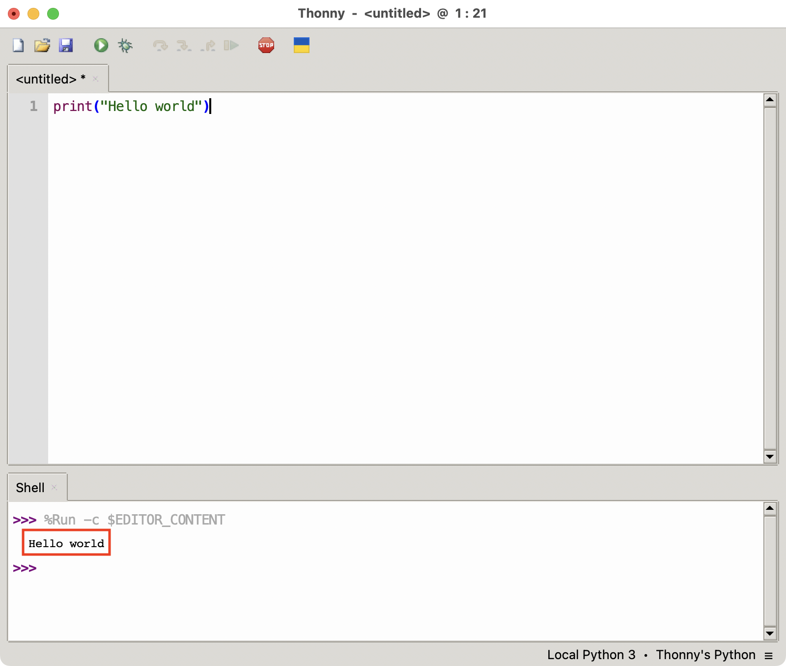786x666 pixels.
Task: Save the script with the floppy disk icon
Action: click(x=66, y=46)
